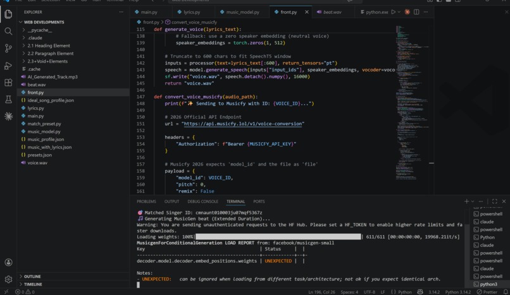This screenshot has height=295, width=510.
Task: Open the Accounts menu icon
Action: point(8,262)
